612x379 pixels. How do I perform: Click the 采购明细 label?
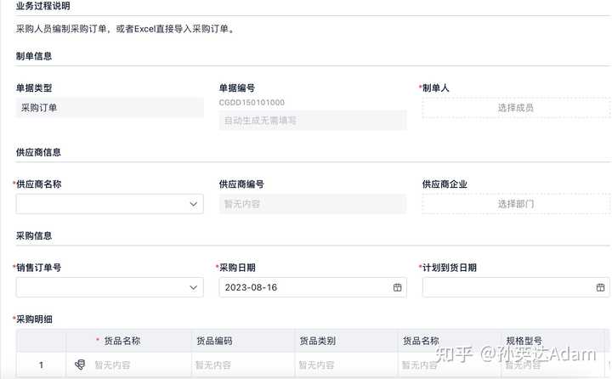click(34, 320)
